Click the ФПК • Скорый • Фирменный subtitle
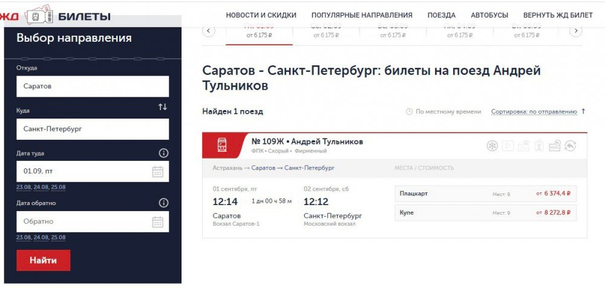This screenshot has height=288, width=605. [x=289, y=151]
